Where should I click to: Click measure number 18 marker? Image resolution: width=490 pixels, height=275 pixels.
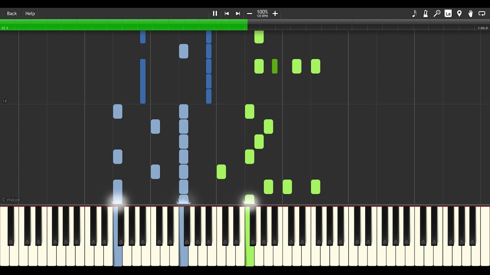(5, 101)
